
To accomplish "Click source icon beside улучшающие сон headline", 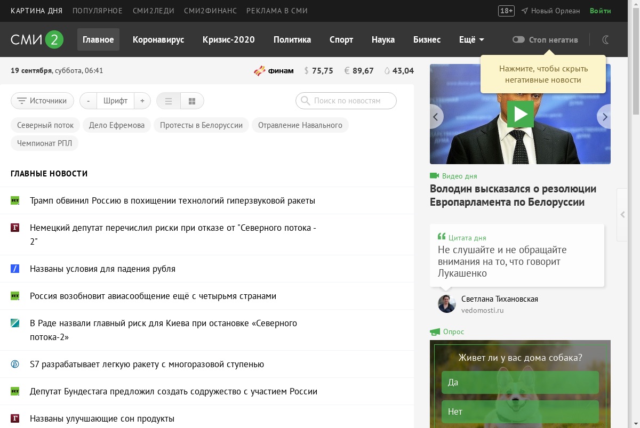I will tap(15, 418).
